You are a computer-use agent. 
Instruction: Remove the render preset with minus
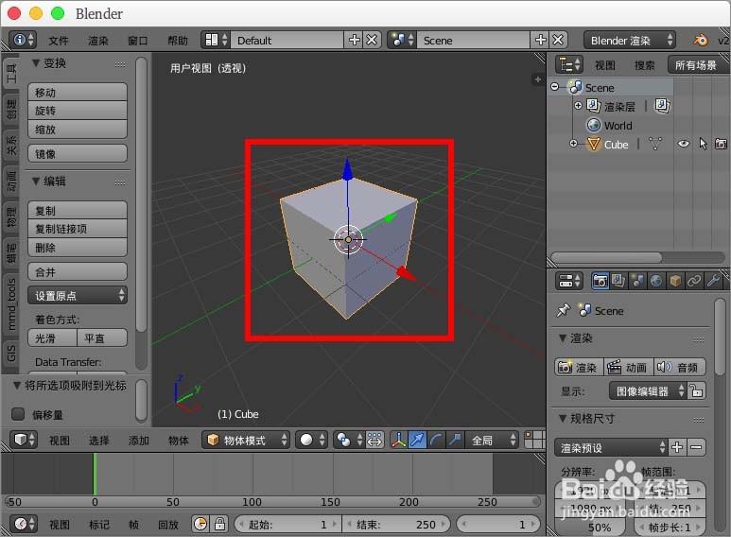(696, 447)
